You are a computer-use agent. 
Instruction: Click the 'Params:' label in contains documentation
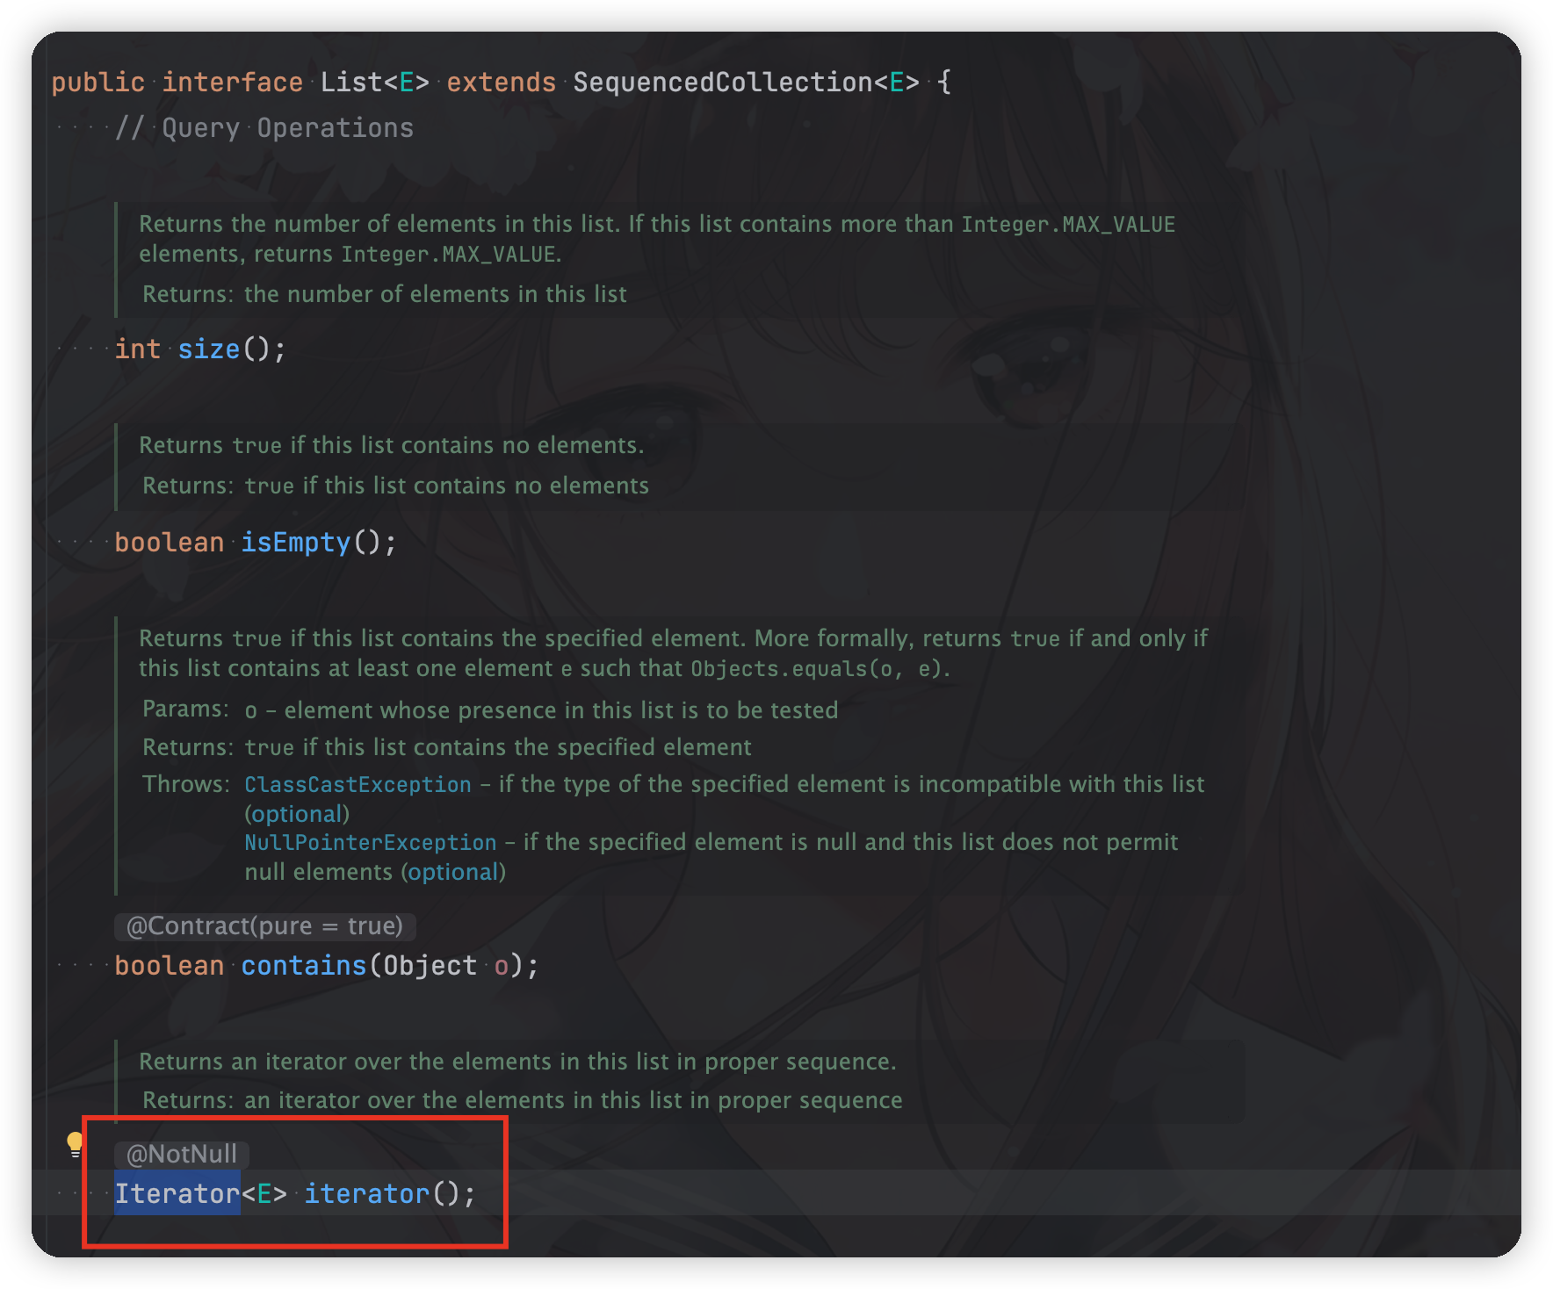[x=185, y=709]
